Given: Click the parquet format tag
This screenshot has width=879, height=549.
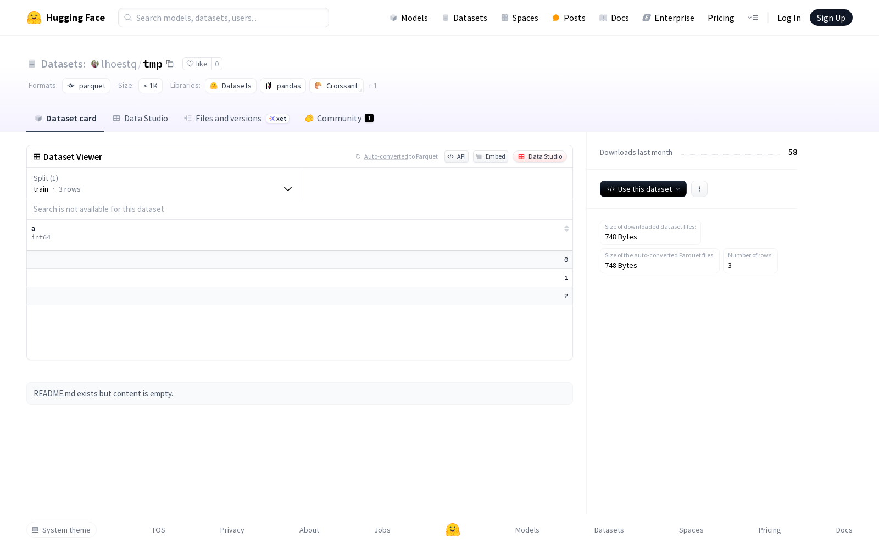Looking at the screenshot, I should [86, 86].
